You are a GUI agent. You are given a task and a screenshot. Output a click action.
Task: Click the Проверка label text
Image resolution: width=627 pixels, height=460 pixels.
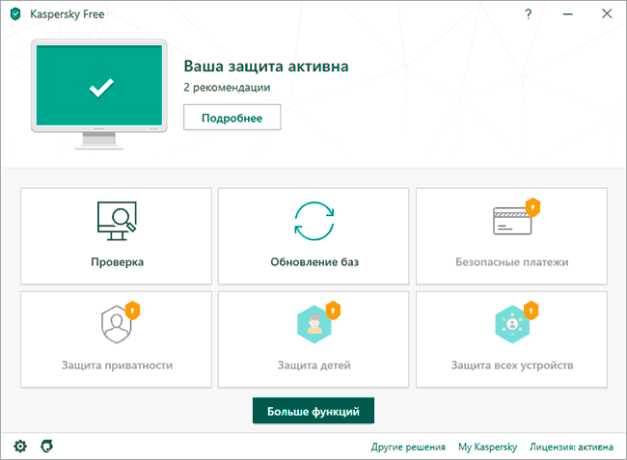pyautogui.click(x=117, y=262)
